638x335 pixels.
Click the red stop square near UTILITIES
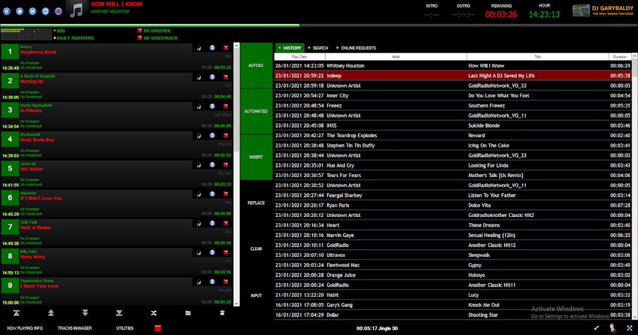tap(158, 327)
